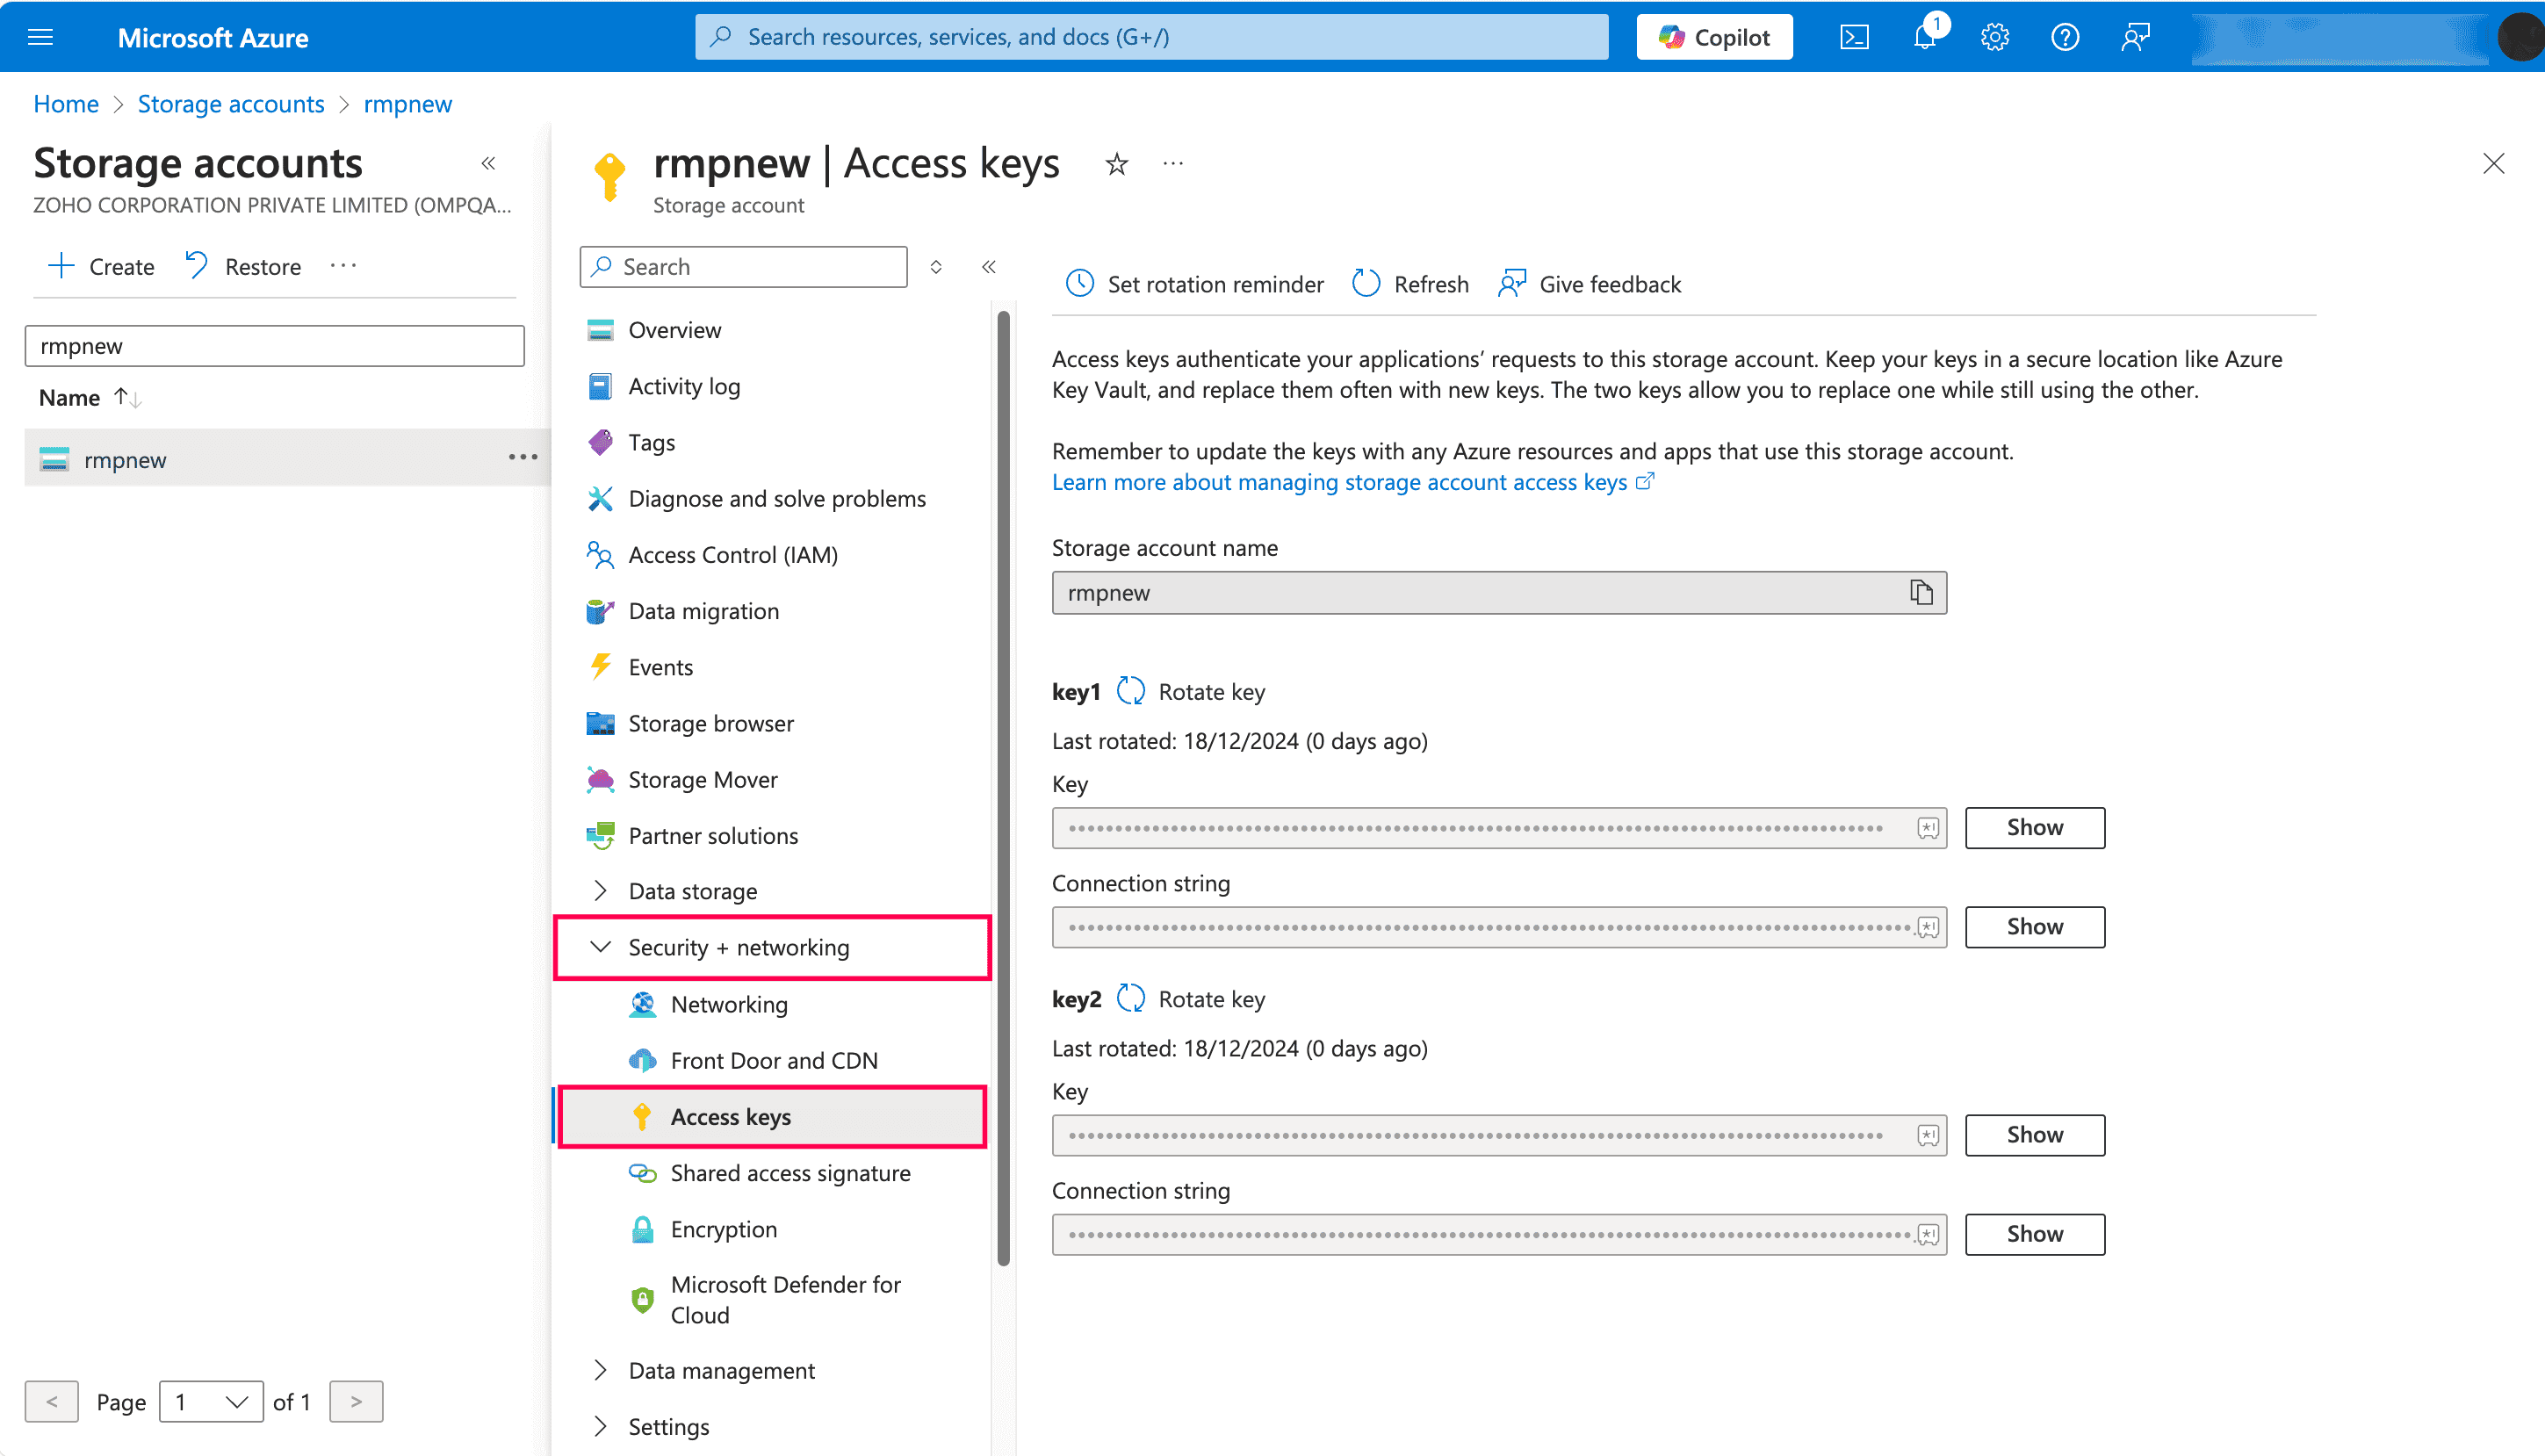Open the portal hamburger menu

[40, 37]
